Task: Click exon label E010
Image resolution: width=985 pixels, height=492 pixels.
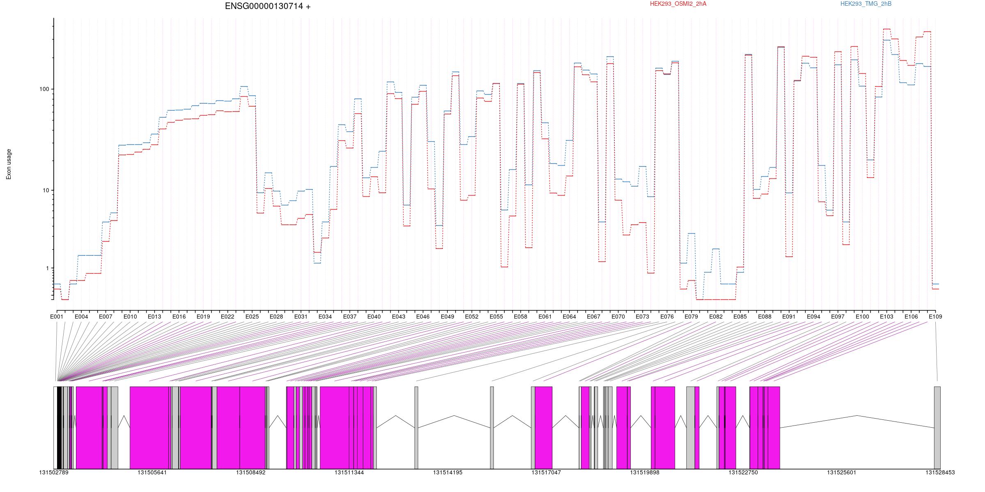Action: pos(130,317)
